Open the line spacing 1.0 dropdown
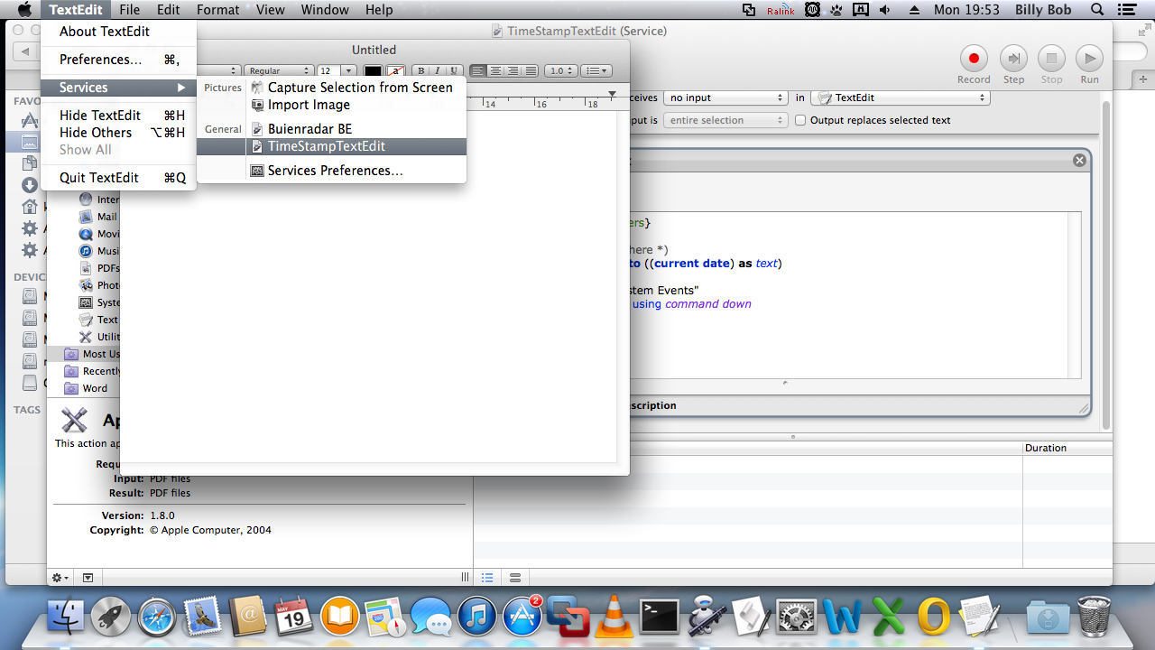 click(x=561, y=70)
